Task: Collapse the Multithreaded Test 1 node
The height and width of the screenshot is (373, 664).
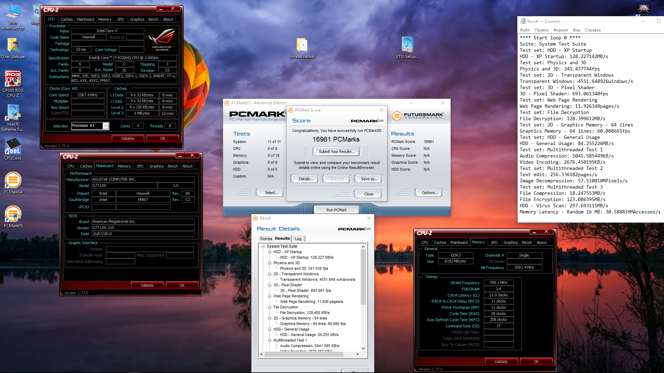Action: pyautogui.click(x=270, y=341)
